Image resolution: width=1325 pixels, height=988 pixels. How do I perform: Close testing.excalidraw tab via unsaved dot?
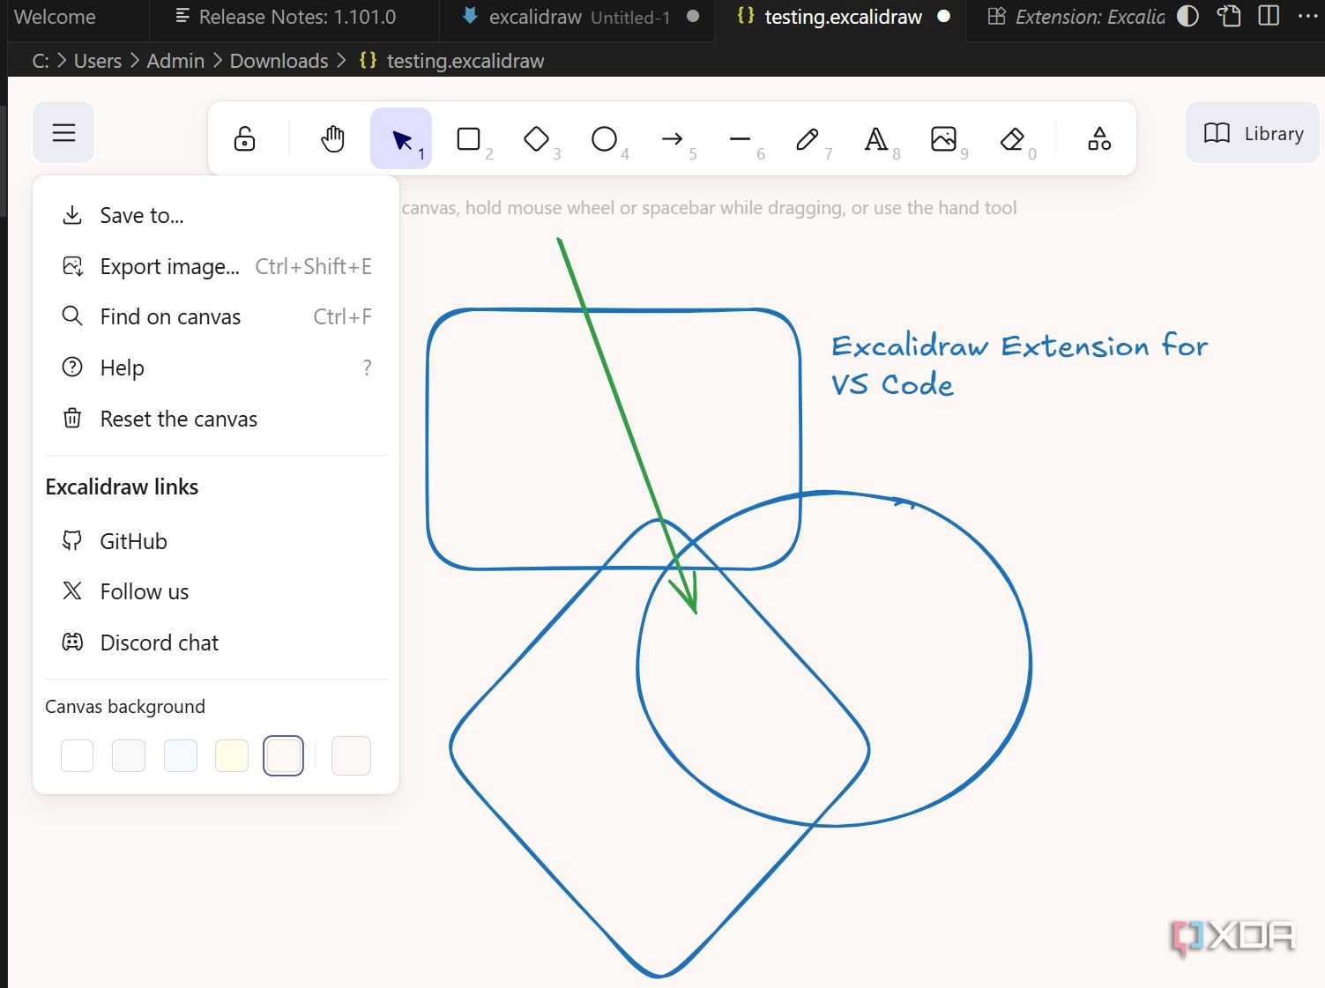944,17
